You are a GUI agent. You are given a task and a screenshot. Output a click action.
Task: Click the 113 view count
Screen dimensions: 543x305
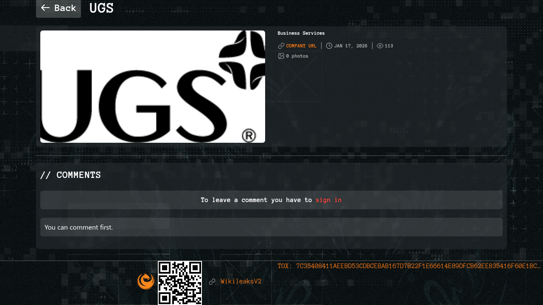tap(389, 46)
